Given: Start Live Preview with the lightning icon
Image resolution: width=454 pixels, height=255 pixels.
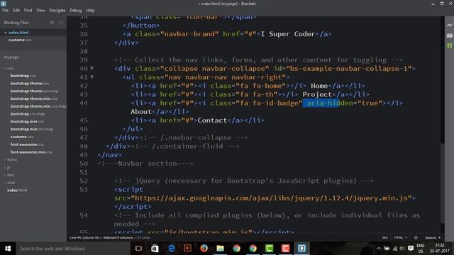Looking at the screenshot, I should pos(449,25).
